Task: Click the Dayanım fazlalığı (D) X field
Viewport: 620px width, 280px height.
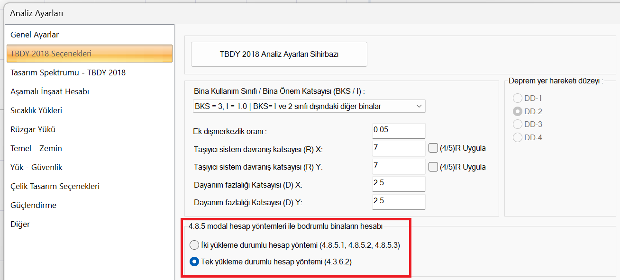Action: (x=399, y=184)
